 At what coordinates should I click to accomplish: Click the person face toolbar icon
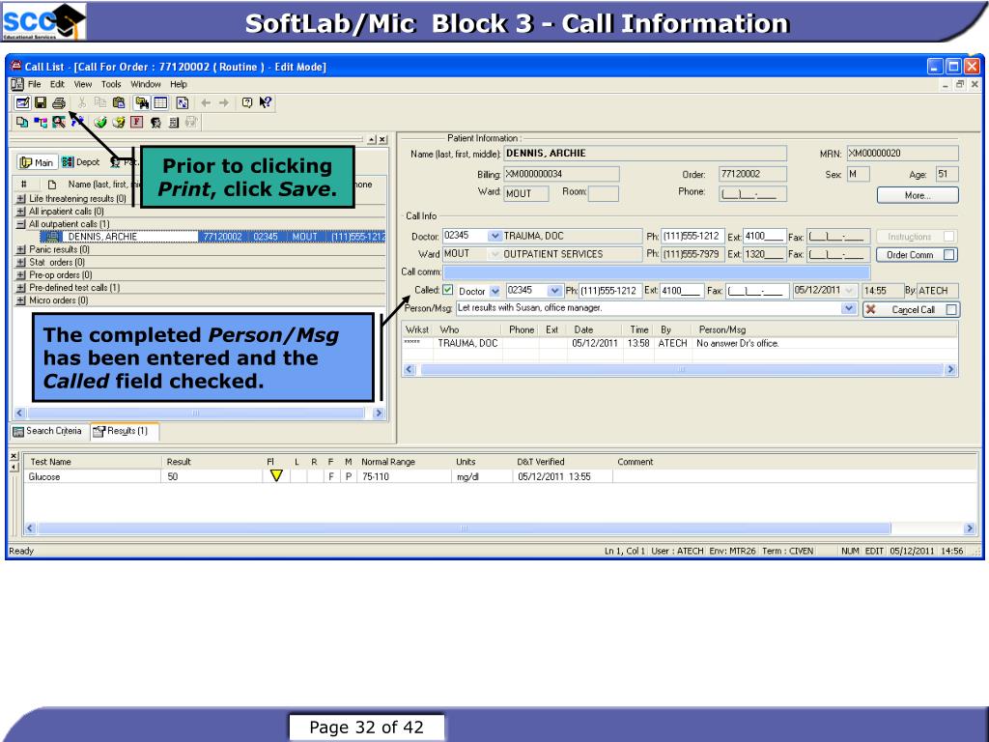(x=155, y=122)
